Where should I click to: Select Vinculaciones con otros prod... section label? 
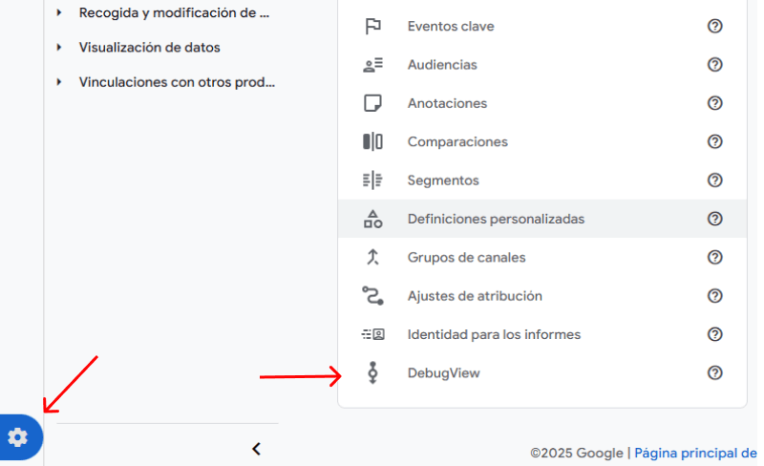177,82
